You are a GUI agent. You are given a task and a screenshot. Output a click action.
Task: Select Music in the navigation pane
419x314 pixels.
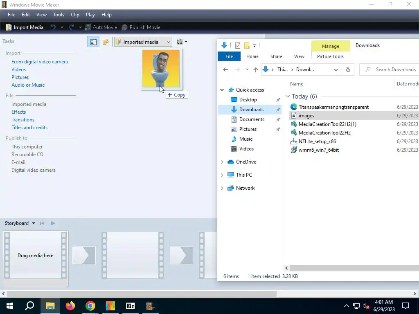click(x=246, y=139)
